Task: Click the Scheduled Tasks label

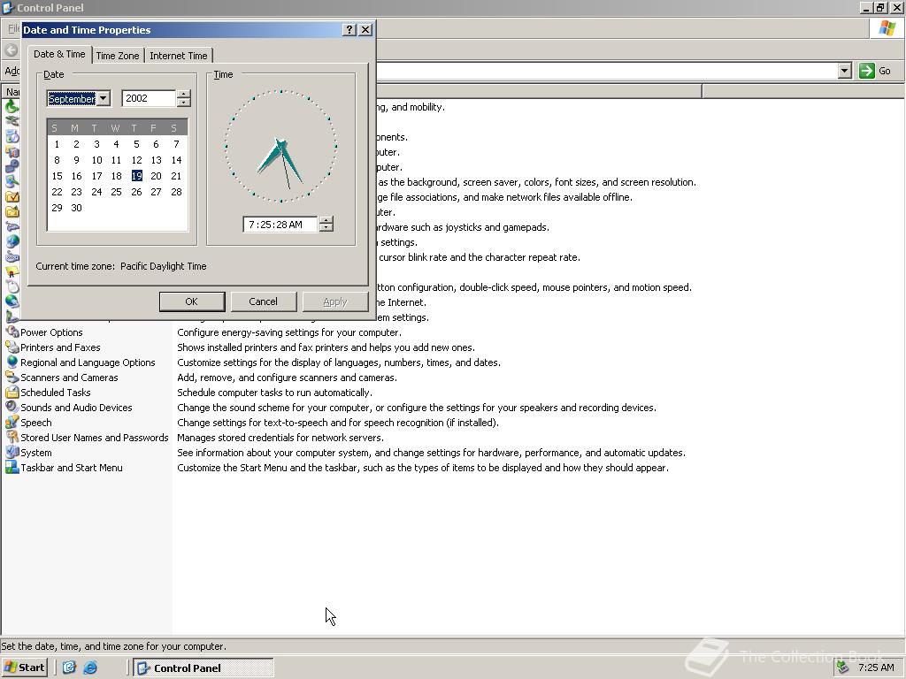Action: 56,393
